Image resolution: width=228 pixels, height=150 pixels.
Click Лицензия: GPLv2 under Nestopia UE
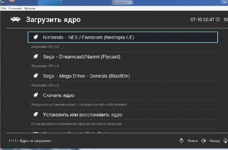pos(45,47)
